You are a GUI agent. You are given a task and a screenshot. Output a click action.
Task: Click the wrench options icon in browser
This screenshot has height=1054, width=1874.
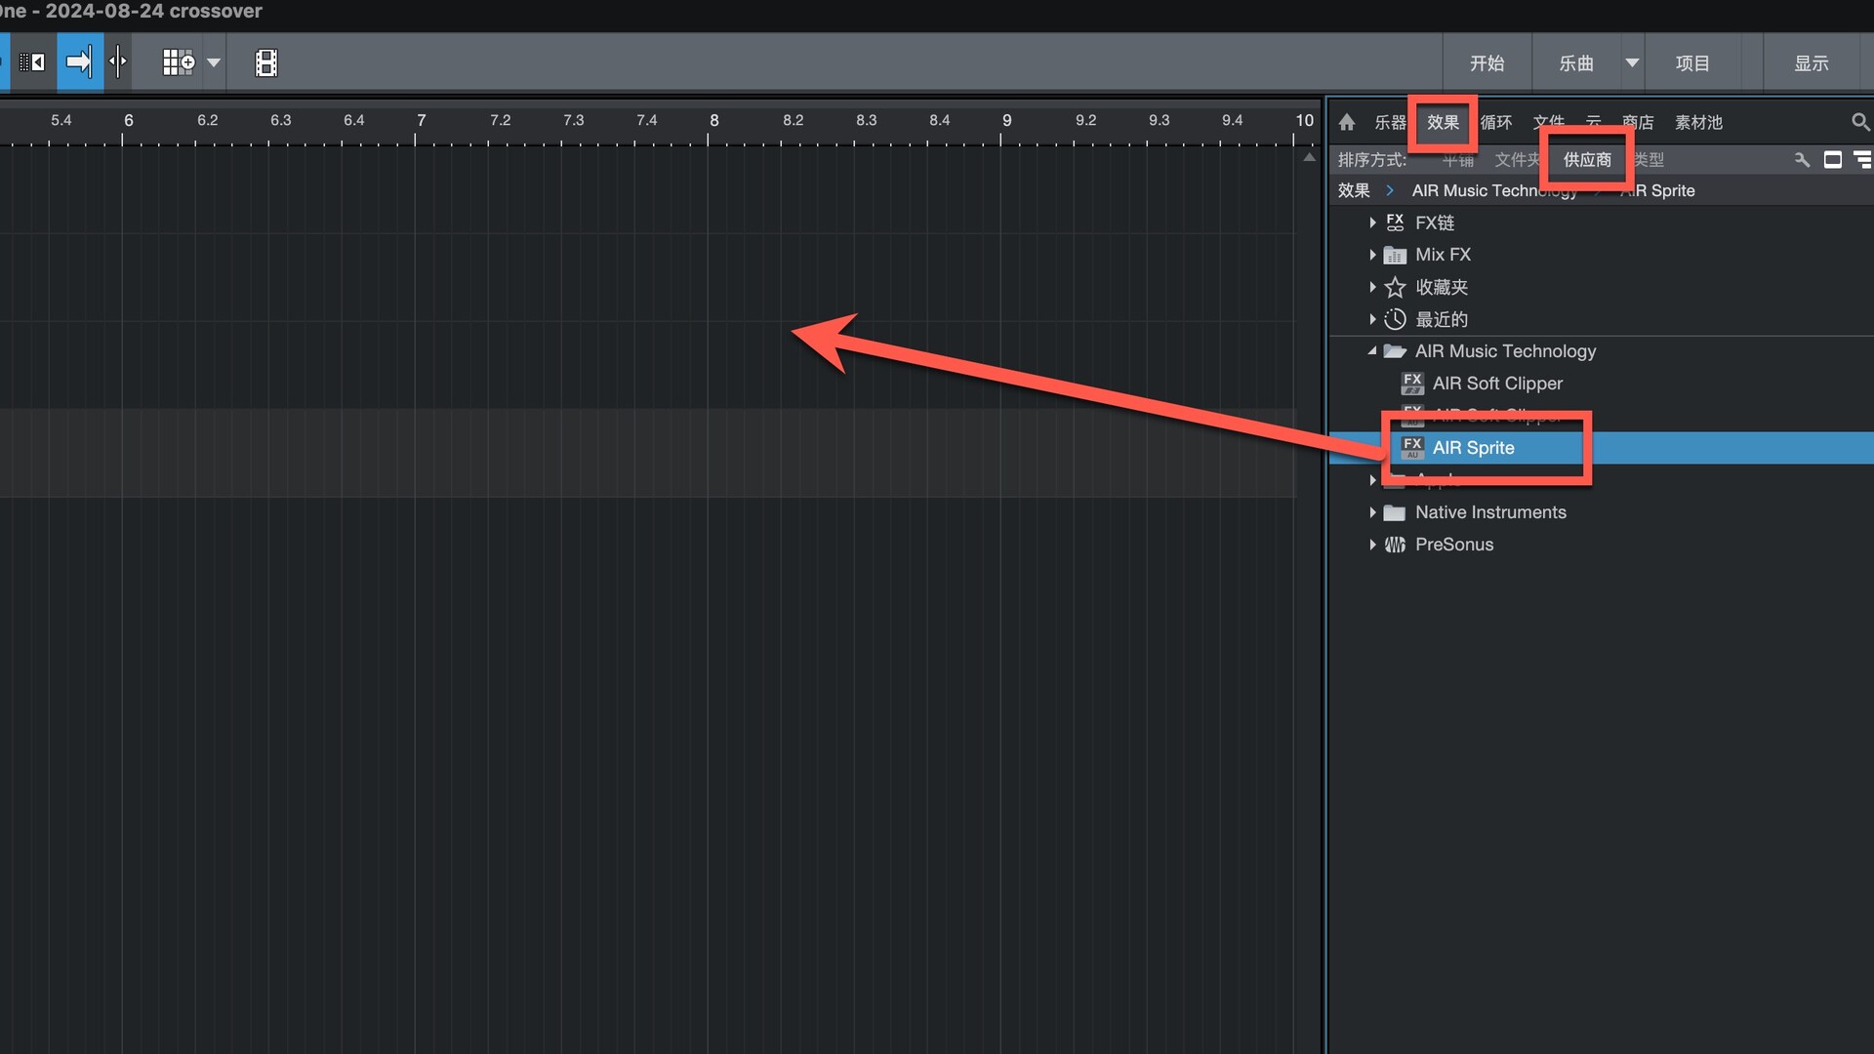[x=1802, y=159]
